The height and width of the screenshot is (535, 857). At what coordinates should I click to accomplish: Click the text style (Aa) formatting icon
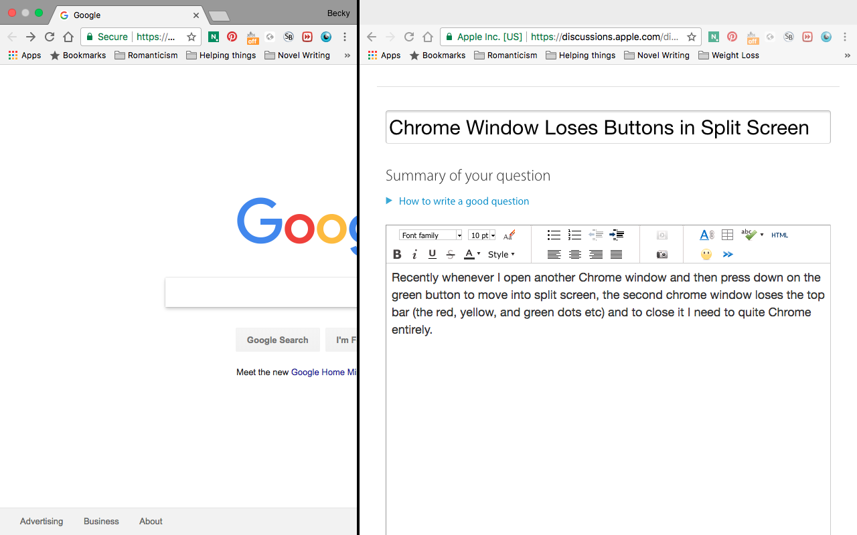pos(509,235)
